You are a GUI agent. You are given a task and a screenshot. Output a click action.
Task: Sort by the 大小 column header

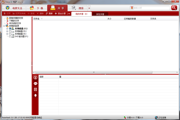coord(109,19)
